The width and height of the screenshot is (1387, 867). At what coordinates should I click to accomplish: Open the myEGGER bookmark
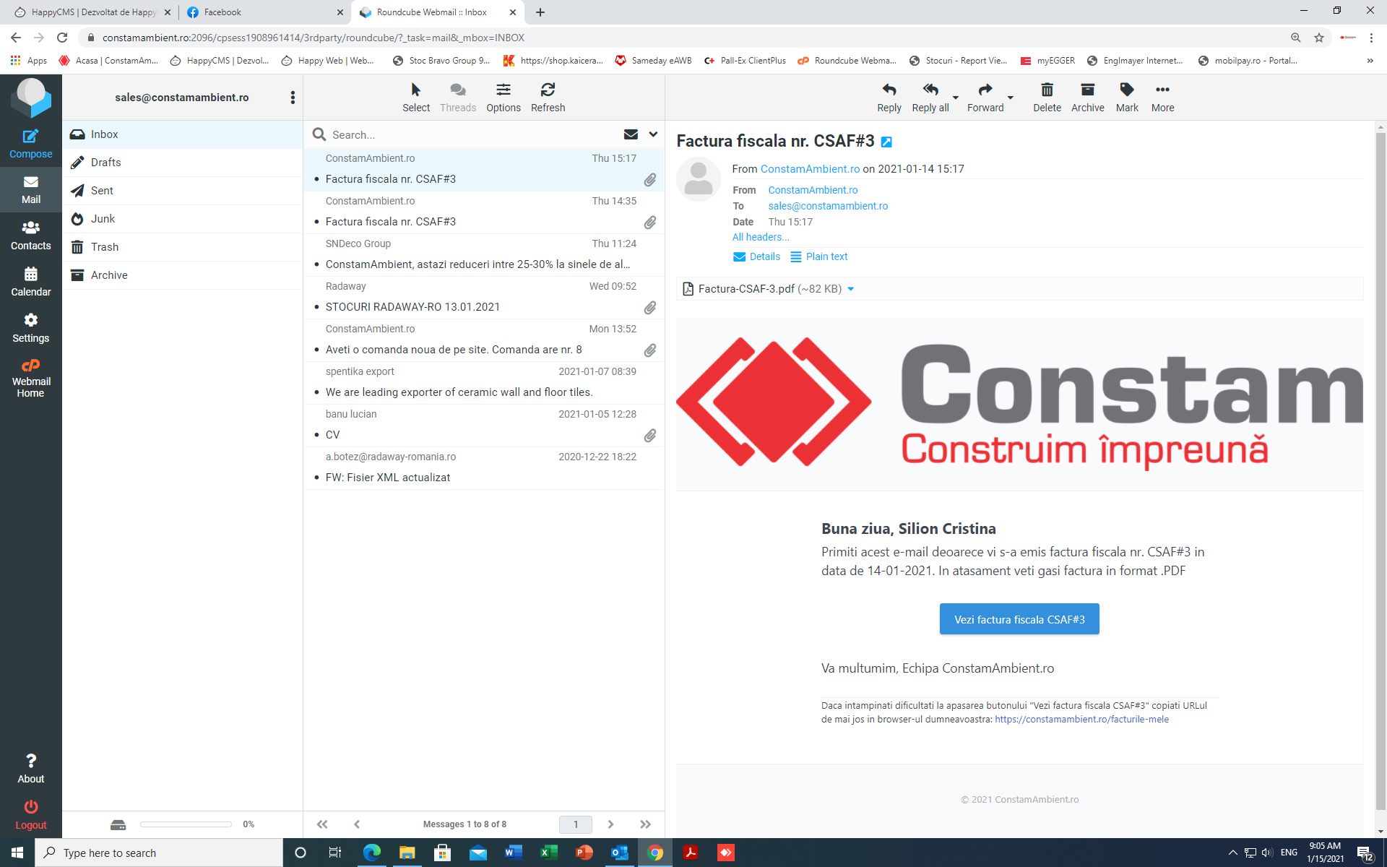point(1047,61)
